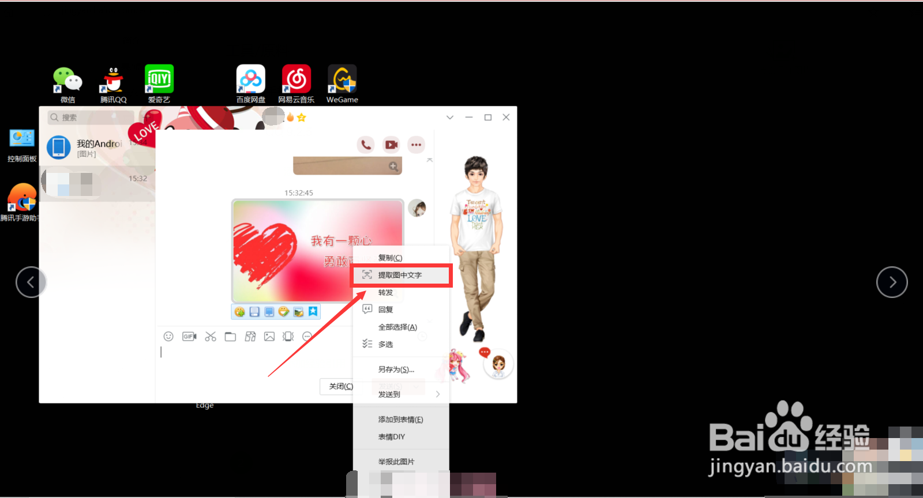Screen dimensions: 923x498
Task: Select 多选 in the context menu
Action: [x=401, y=344]
